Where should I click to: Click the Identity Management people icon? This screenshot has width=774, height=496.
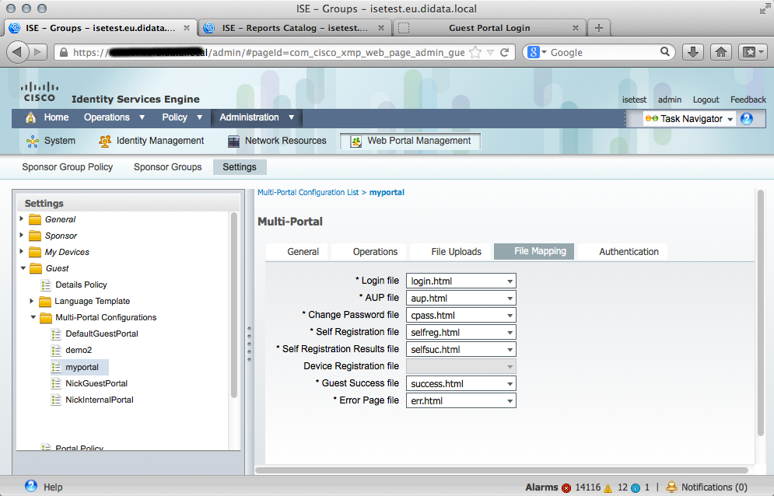(105, 141)
